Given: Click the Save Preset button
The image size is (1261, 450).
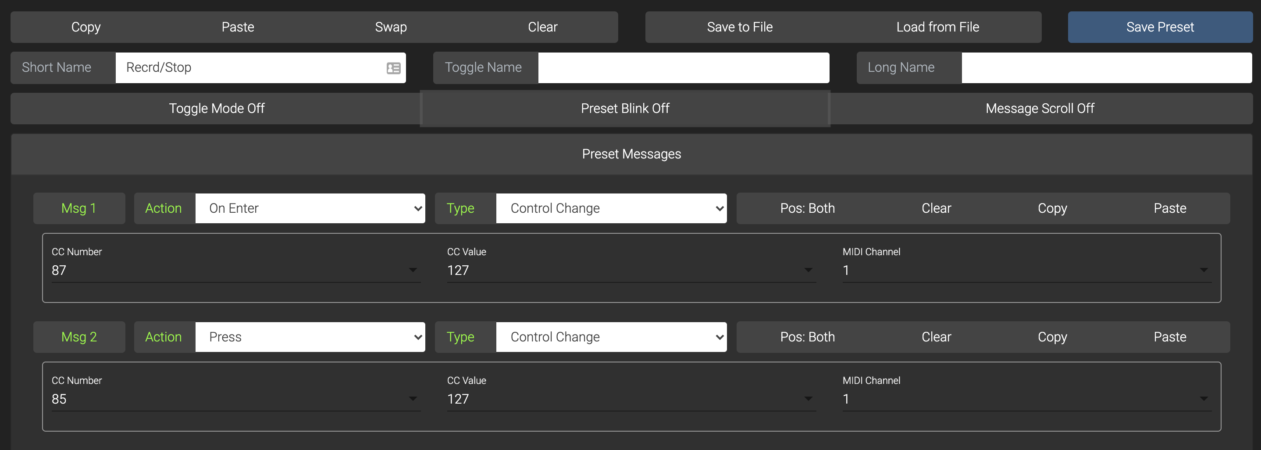Looking at the screenshot, I should (x=1160, y=28).
